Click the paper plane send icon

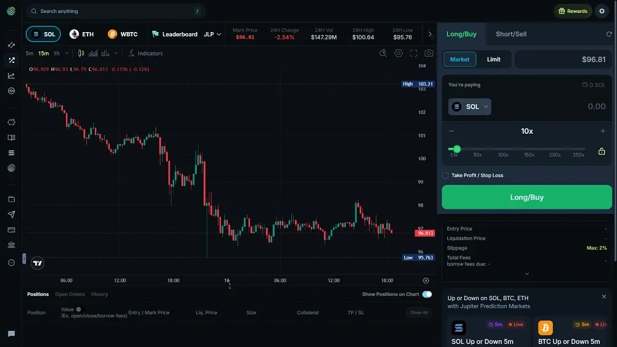(x=11, y=214)
